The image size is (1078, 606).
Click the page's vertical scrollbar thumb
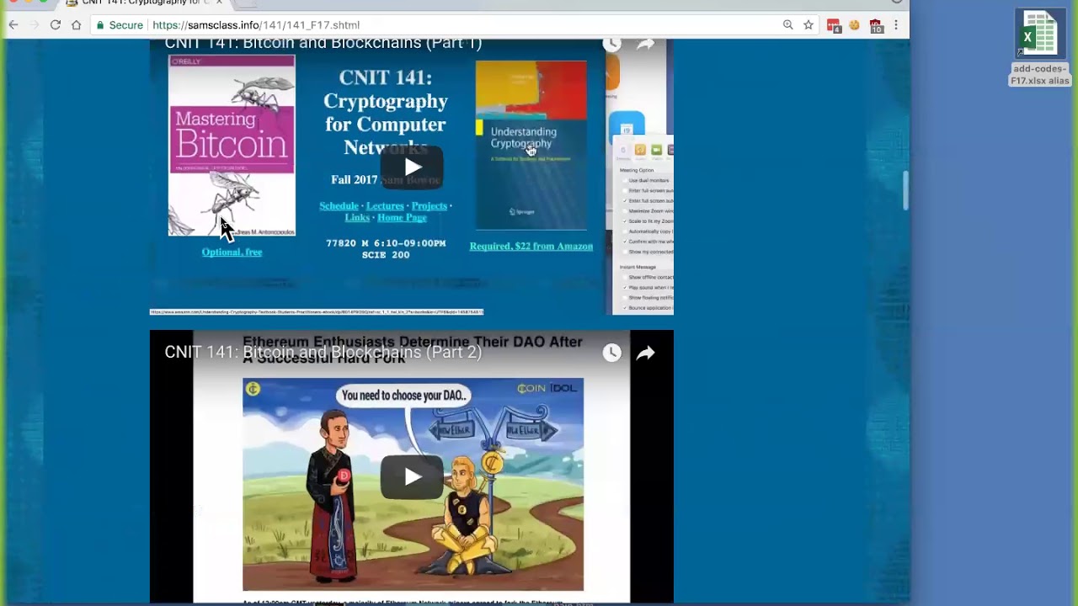coord(905,190)
